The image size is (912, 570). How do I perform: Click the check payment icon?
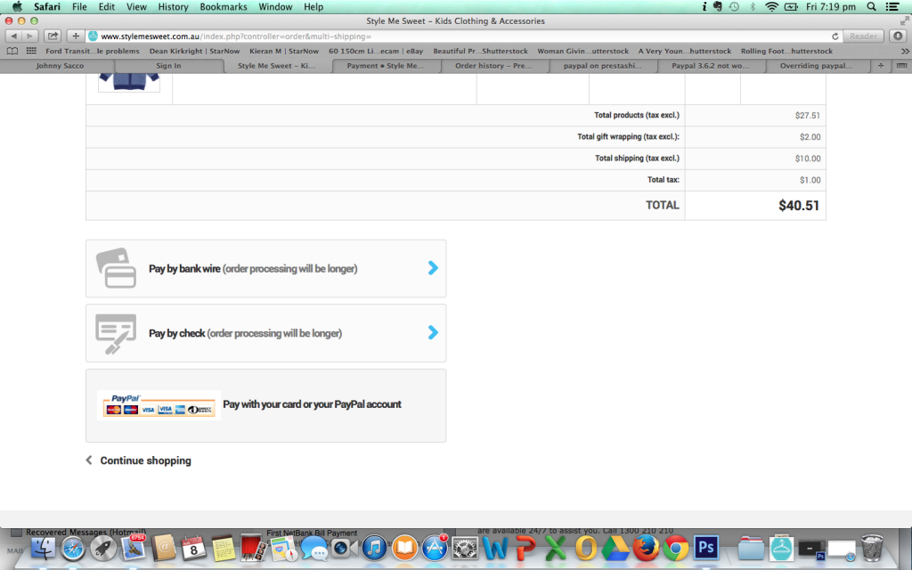pos(115,333)
